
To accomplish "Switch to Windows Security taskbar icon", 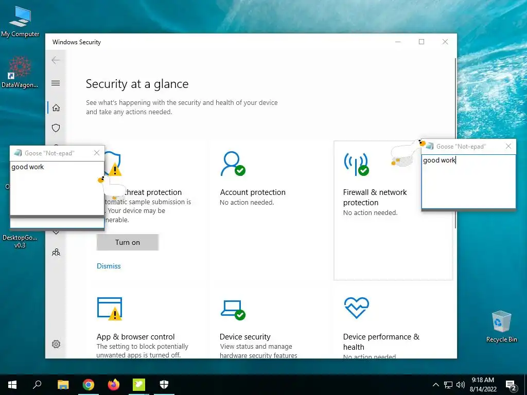I will (x=164, y=385).
